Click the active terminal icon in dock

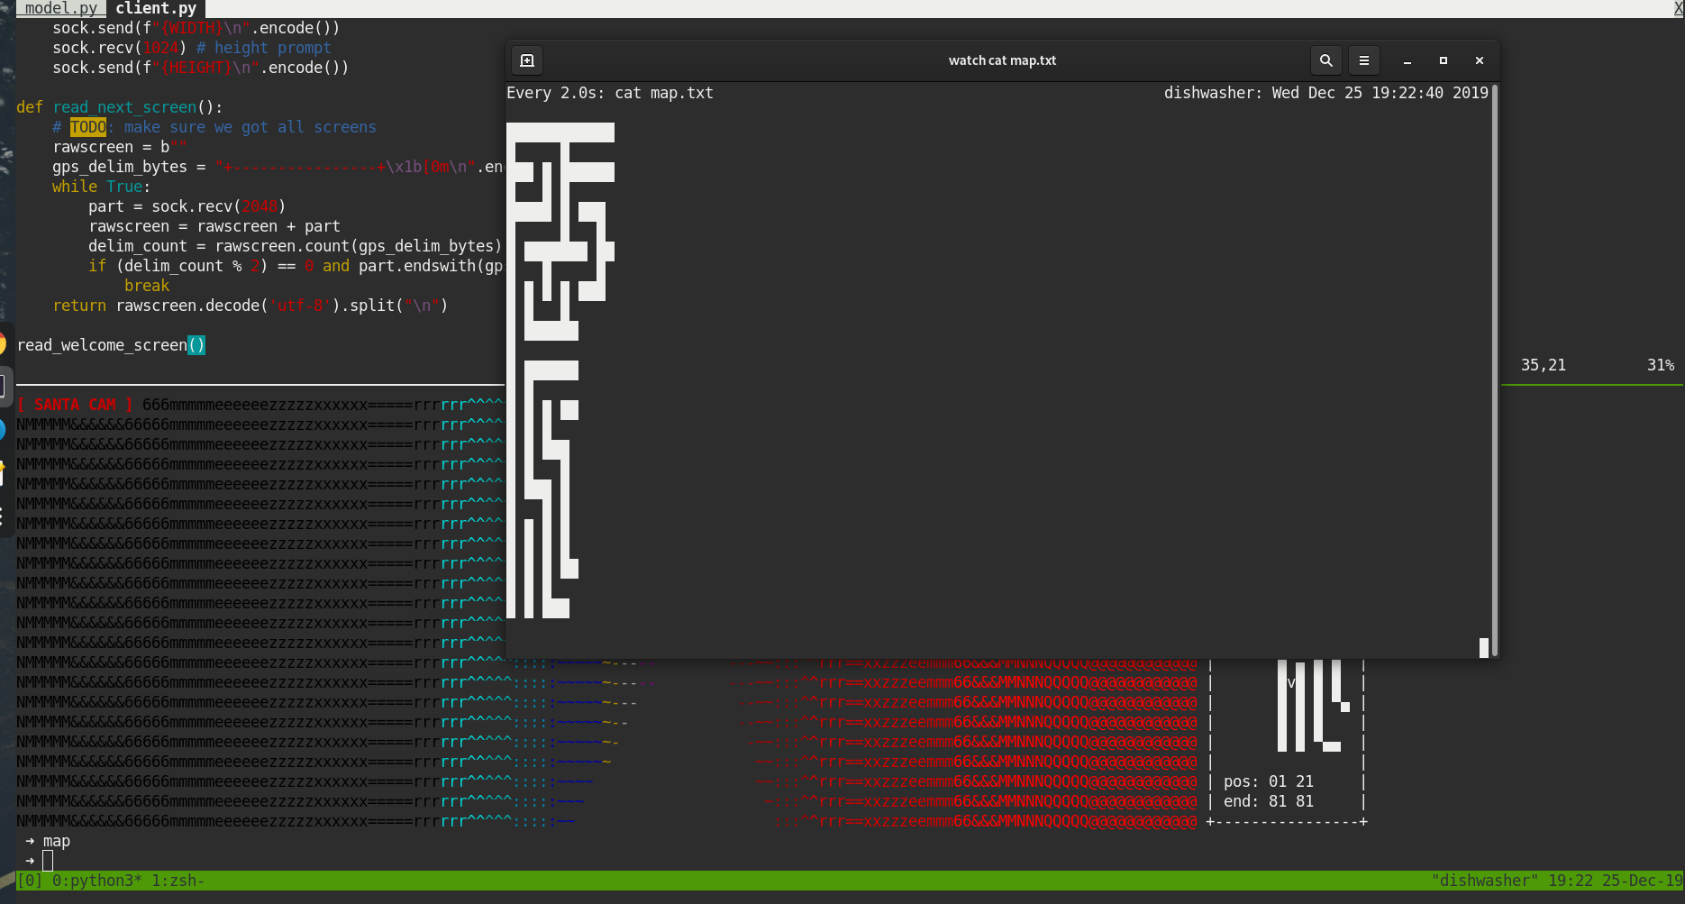tap(3, 387)
